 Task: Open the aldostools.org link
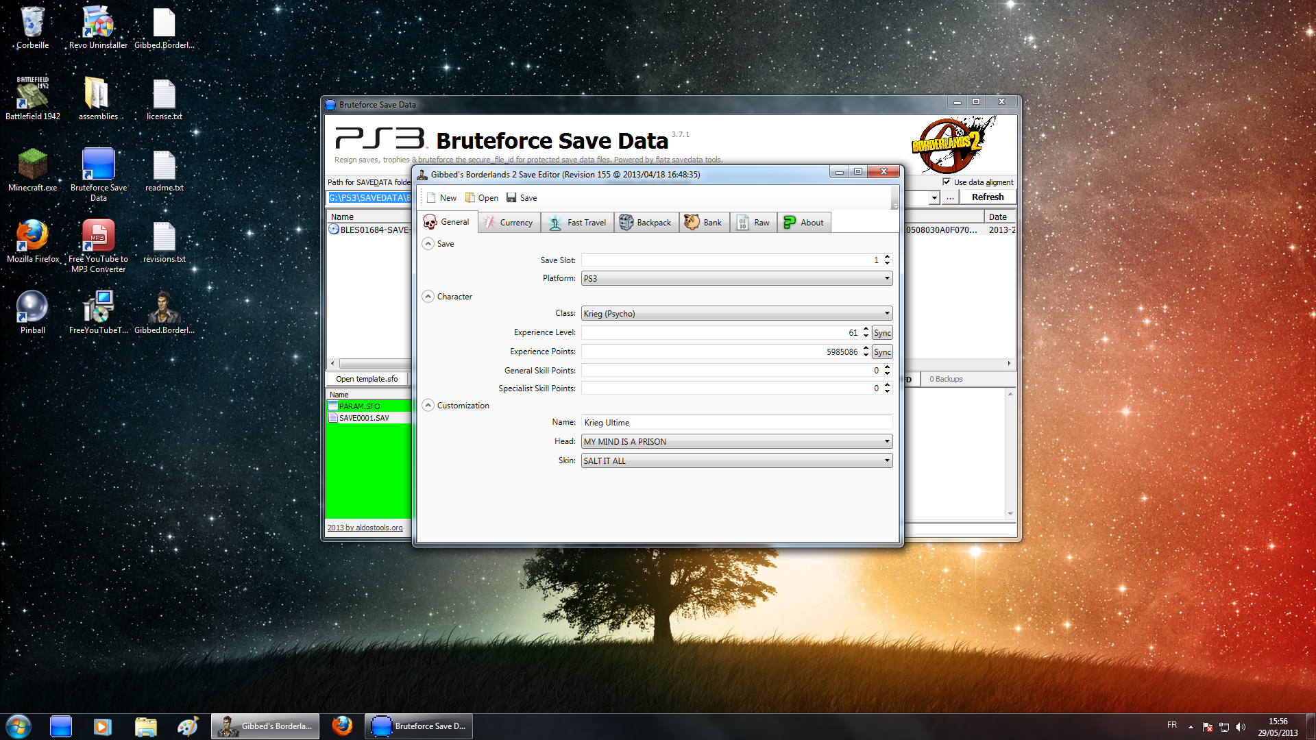tap(365, 528)
